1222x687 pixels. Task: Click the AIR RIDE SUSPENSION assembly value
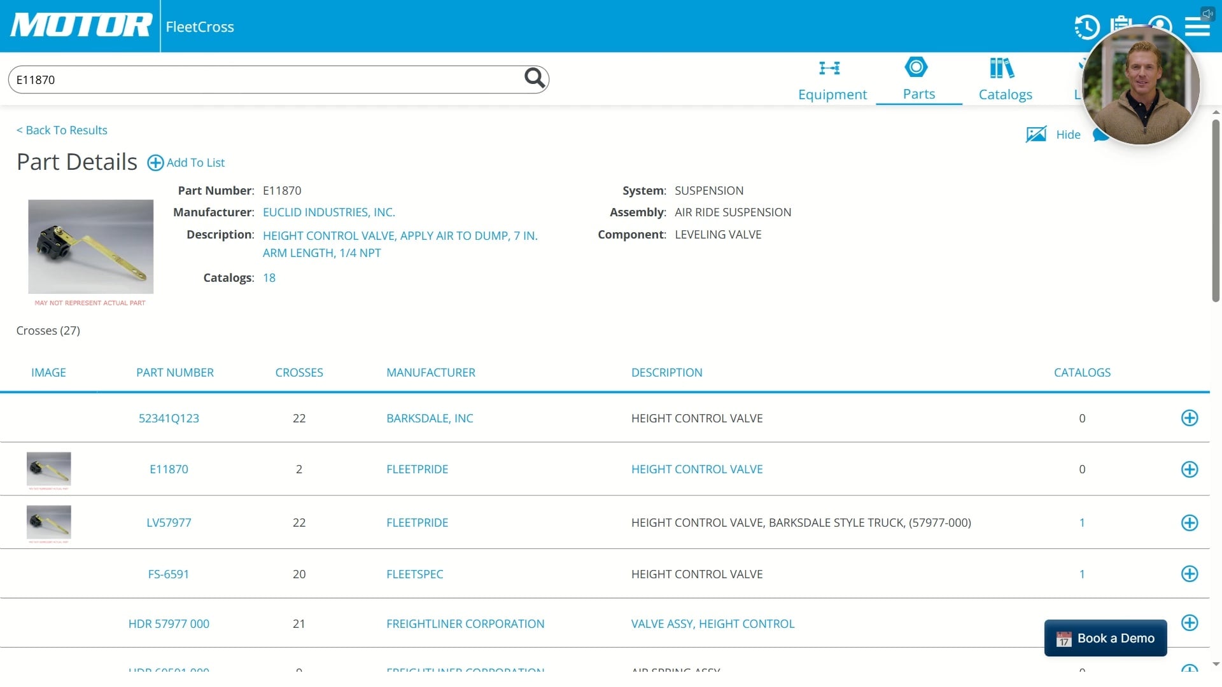(733, 212)
